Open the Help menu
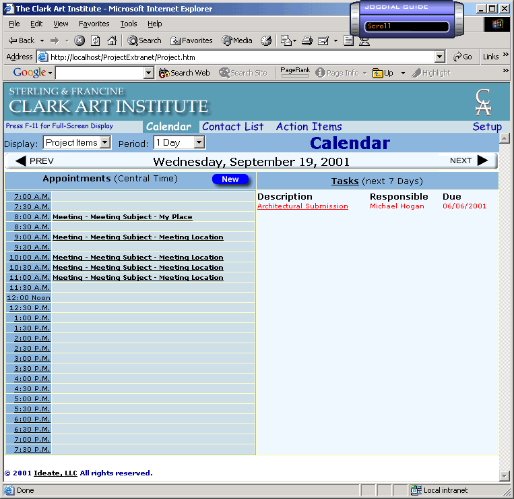514x499 pixels. pos(155,24)
